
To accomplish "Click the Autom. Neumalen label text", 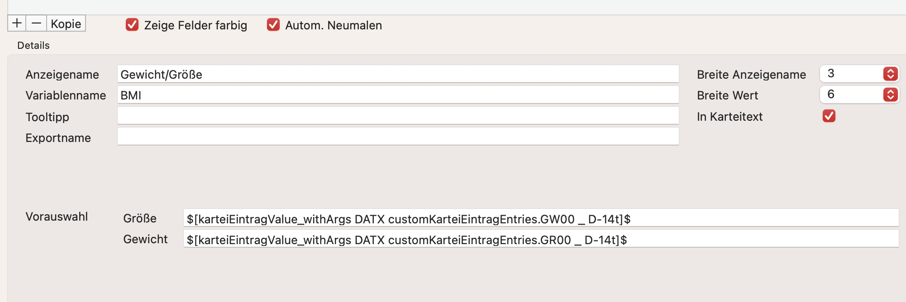I will pos(334,25).
